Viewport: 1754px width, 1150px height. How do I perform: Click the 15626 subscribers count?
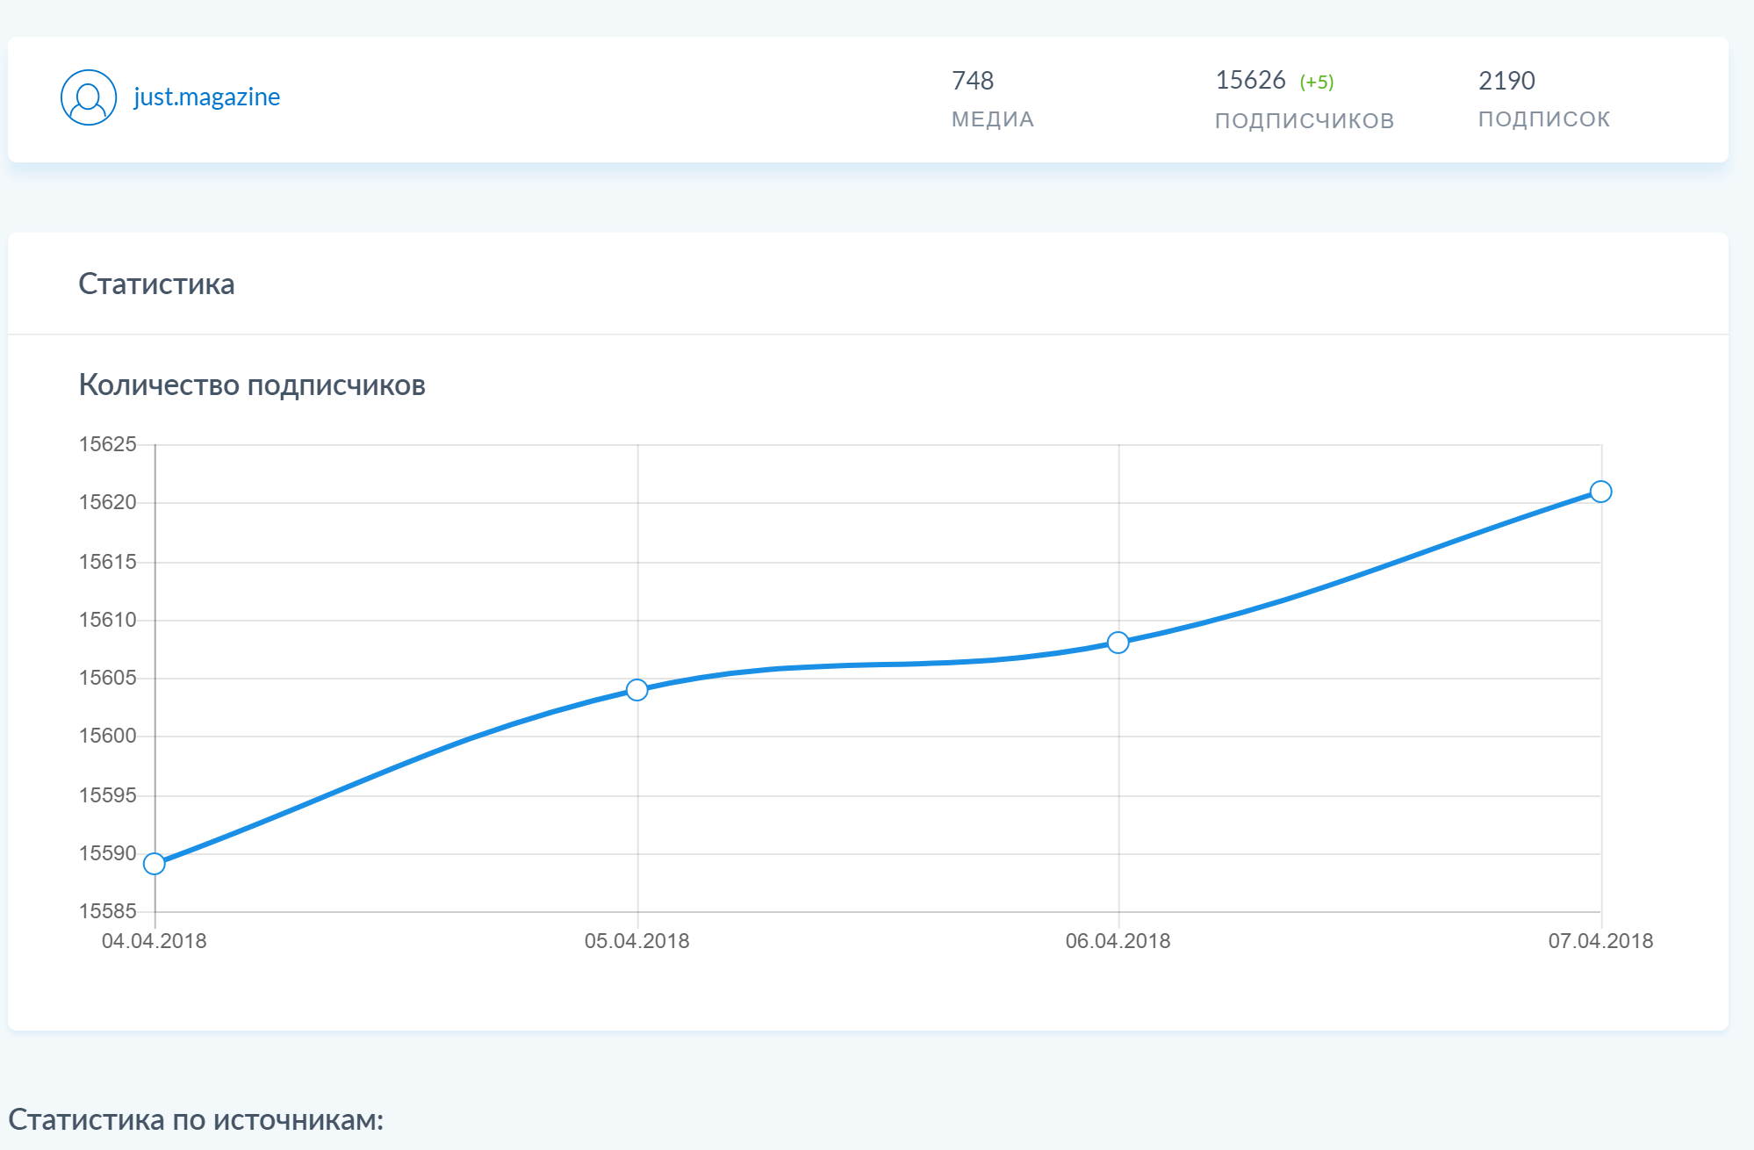(x=1250, y=81)
